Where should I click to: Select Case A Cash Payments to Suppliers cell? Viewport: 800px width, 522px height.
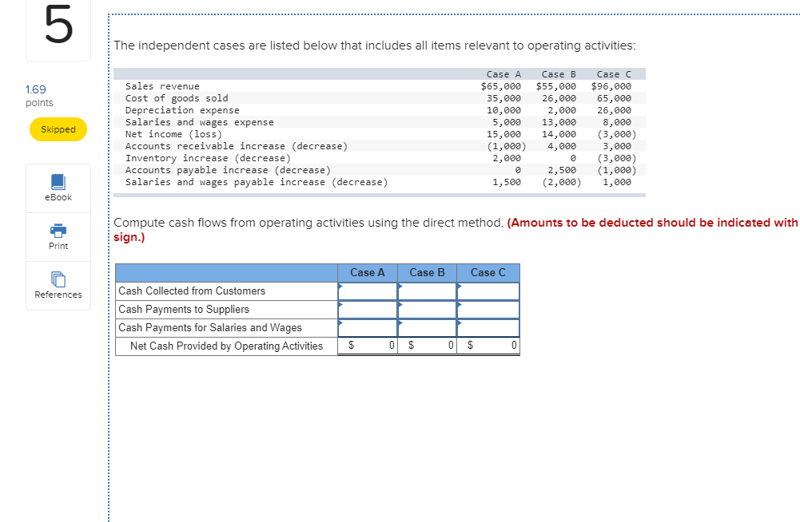tap(368, 310)
